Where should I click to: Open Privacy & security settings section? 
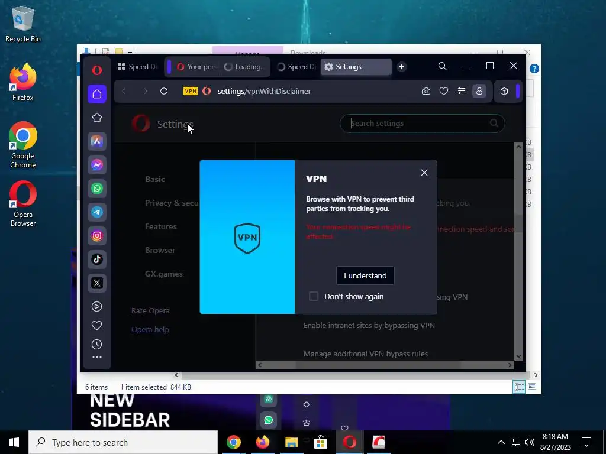point(172,203)
